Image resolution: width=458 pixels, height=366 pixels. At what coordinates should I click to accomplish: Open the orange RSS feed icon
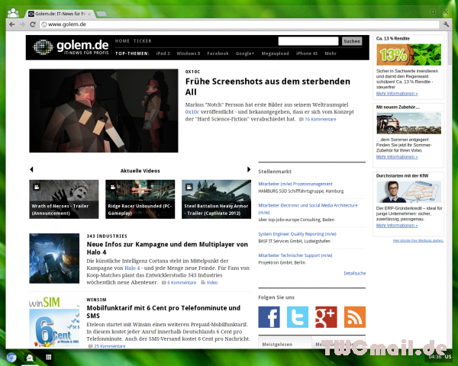(355, 316)
